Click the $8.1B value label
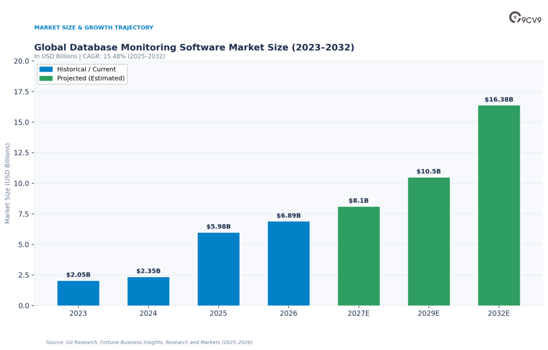This screenshot has height=350, width=548. click(359, 201)
